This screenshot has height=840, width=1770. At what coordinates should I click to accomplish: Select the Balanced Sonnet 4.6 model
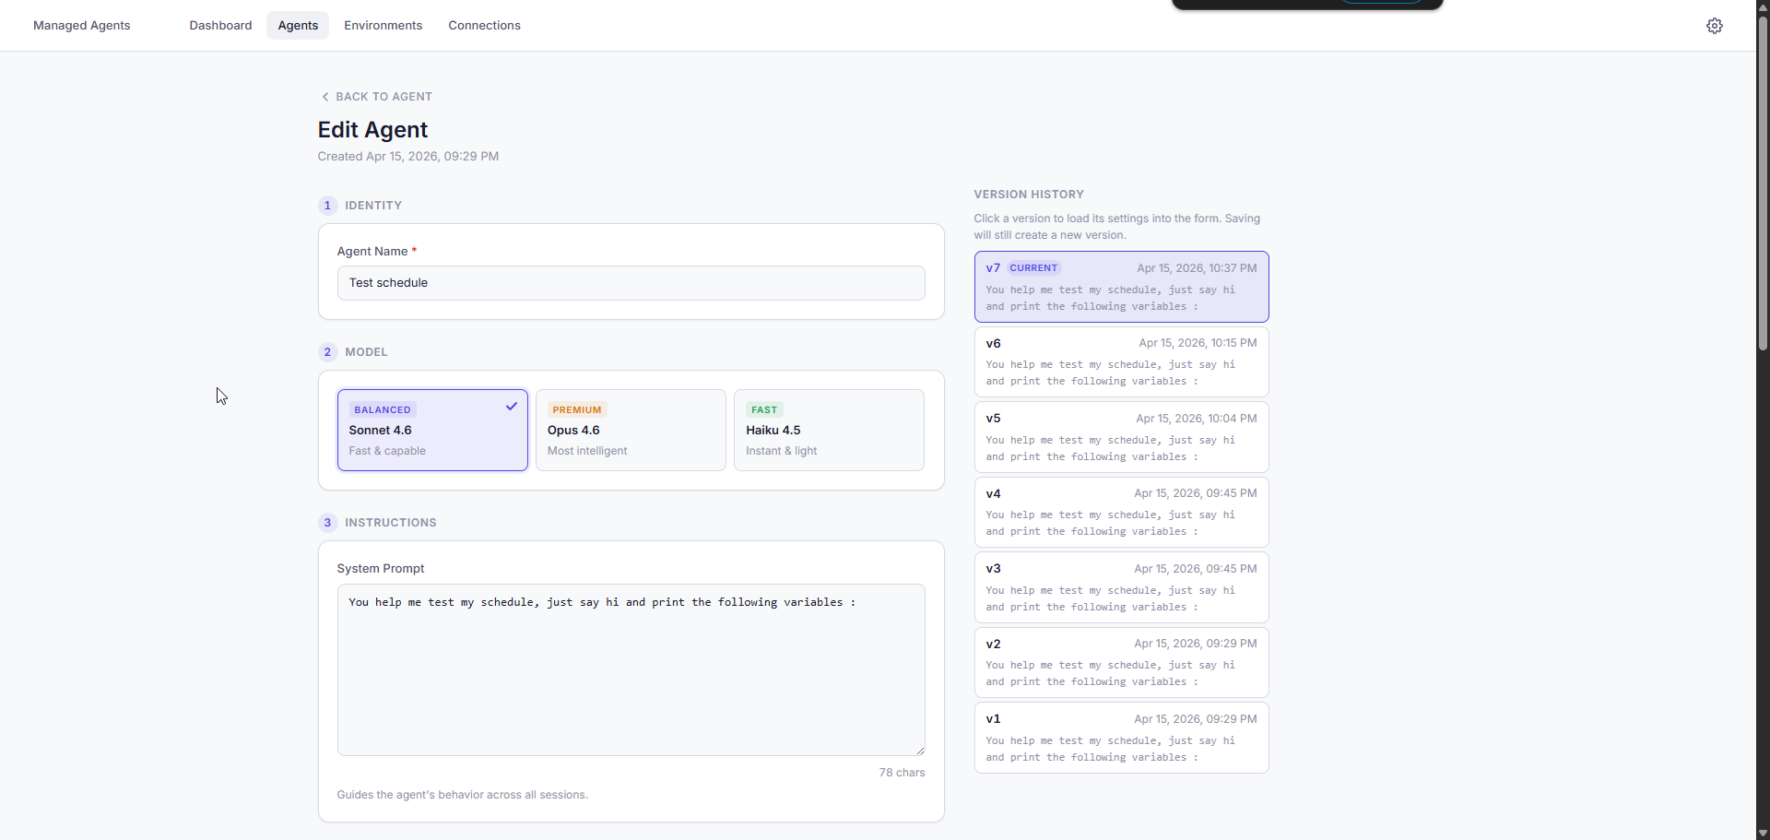pos(432,430)
